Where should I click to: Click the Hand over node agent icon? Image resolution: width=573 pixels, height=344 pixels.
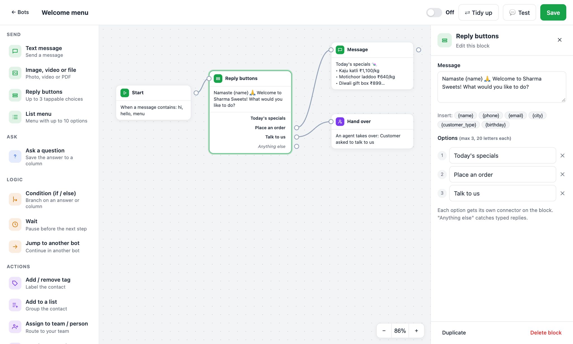[340, 121]
